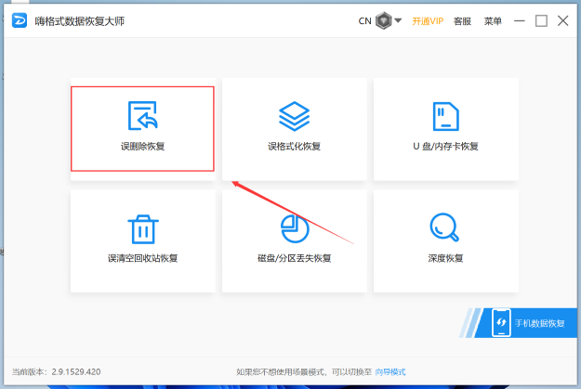The height and width of the screenshot is (389, 581).
Task: Click the U 盘/内存卡恢复 label text
Action: click(446, 146)
